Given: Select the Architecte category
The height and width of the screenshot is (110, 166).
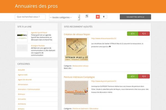Looking at the screenshot, I should click(22, 104).
